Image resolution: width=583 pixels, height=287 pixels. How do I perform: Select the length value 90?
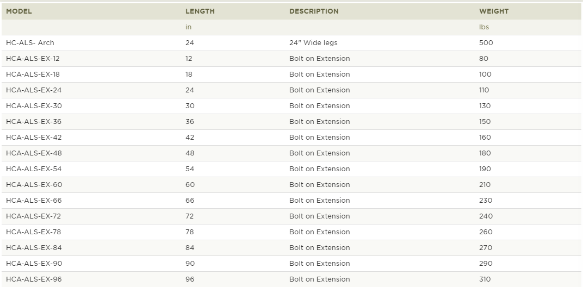click(x=190, y=264)
